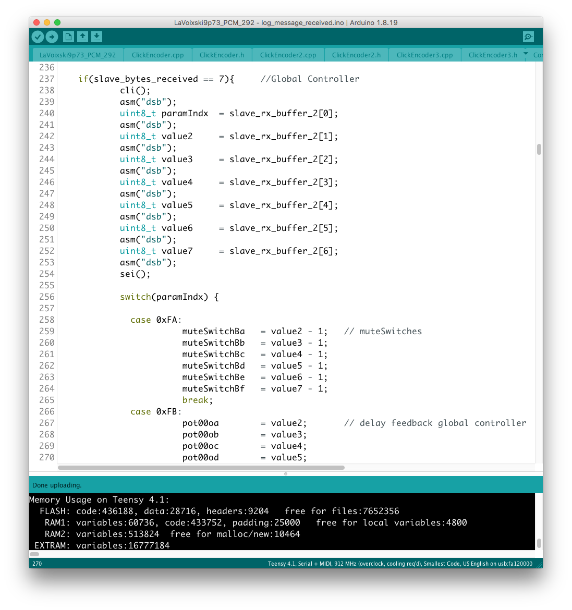
Task: Click the Open sketch up-arrow icon
Action: [x=82, y=36]
